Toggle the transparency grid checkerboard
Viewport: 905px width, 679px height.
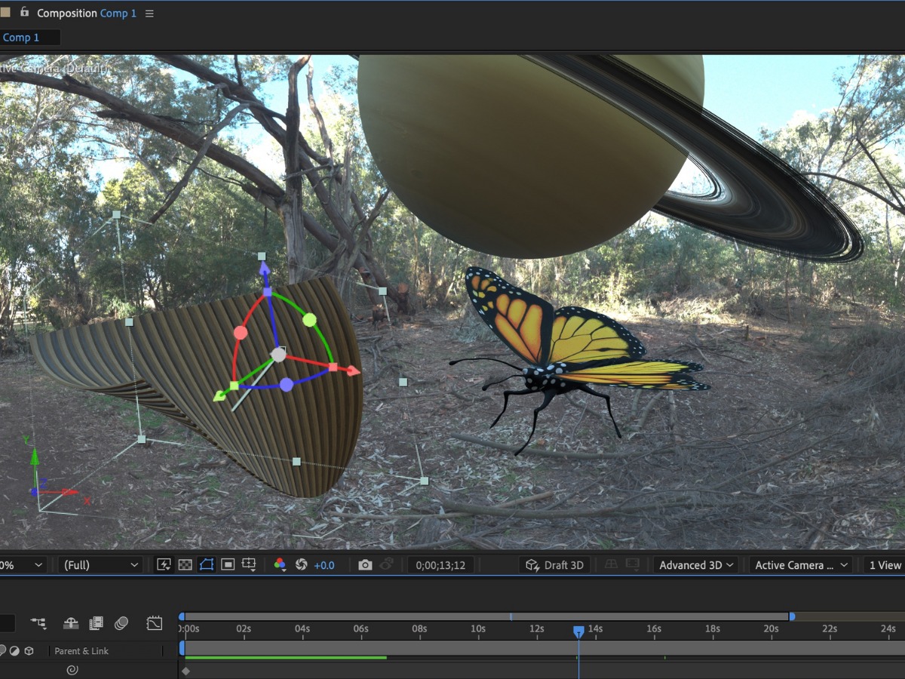185,565
